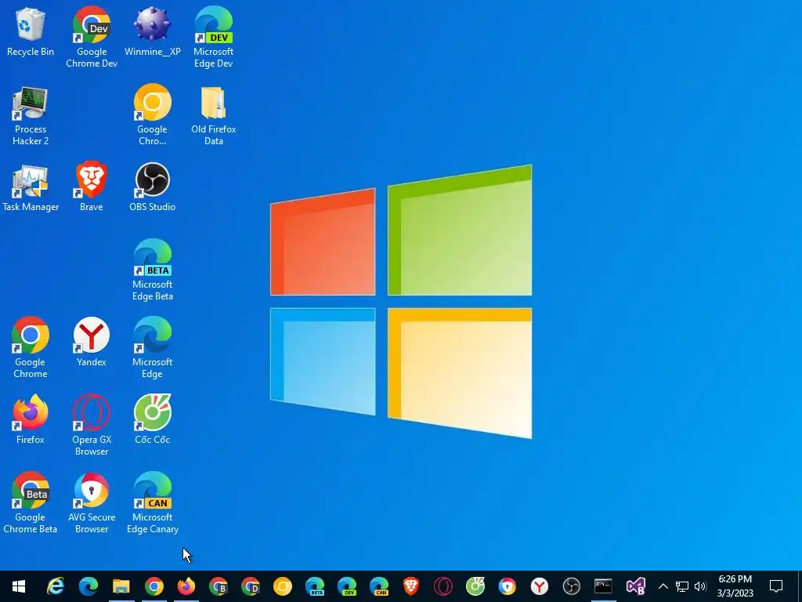The width and height of the screenshot is (802, 602).
Task: Open File Explorer from the taskbar
Action: click(x=121, y=586)
